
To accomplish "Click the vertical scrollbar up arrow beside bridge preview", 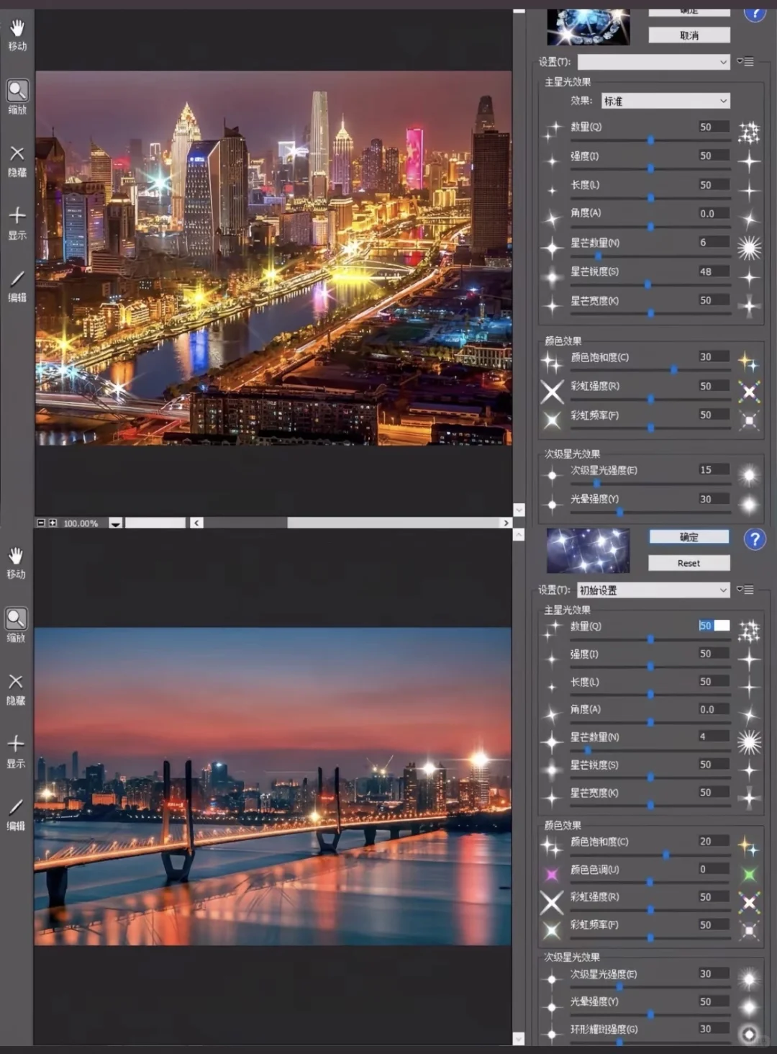I will 519,535.
